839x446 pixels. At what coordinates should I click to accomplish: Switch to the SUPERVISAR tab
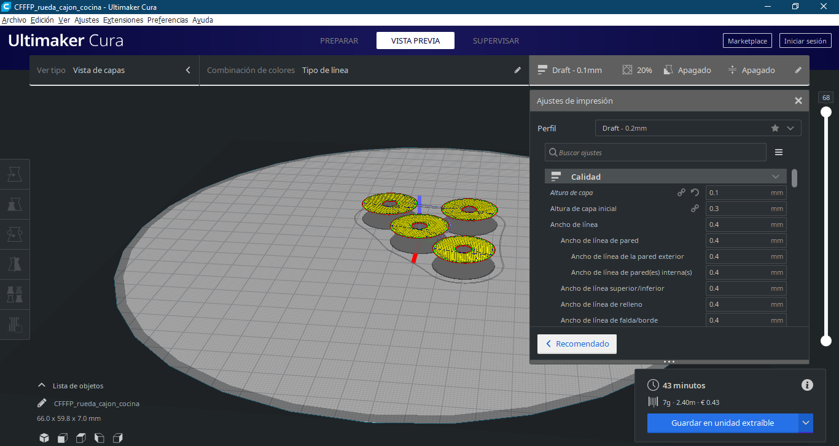[x=496, y=41]
